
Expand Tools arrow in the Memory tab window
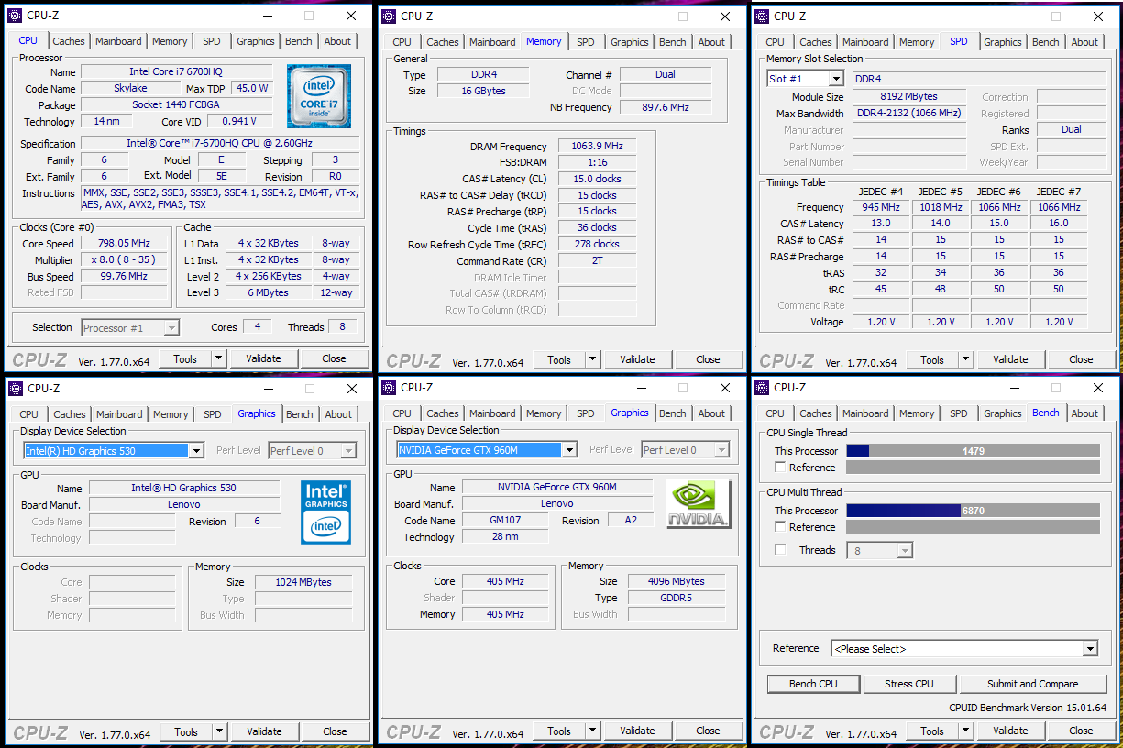coord(592,359)
